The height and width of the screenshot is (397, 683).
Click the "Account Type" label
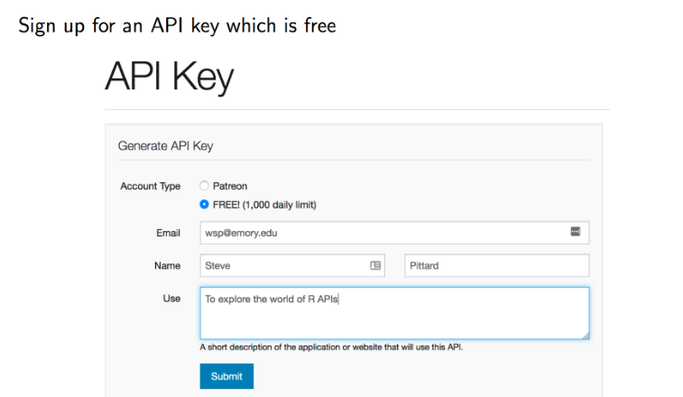point(150,186)
